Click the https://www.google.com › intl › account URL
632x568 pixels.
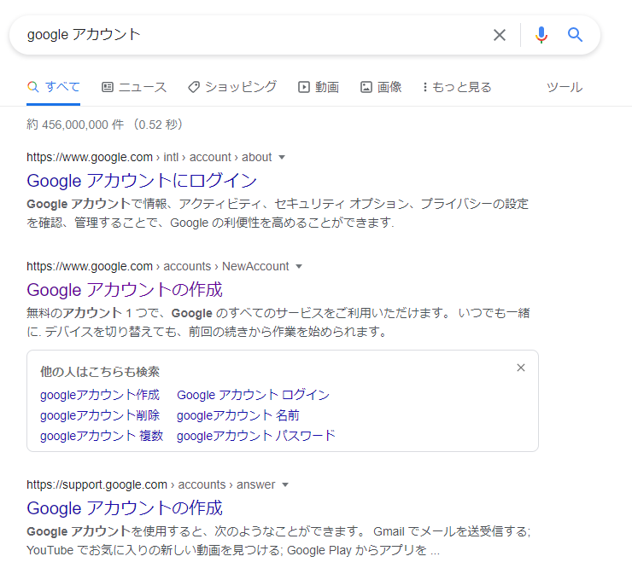pyautogui.click(x=149, y=157)
